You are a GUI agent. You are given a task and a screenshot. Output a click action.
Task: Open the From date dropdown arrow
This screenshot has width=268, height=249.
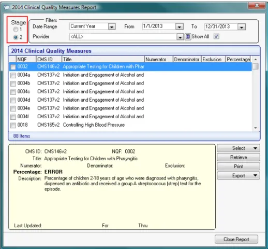pyautogui.click(x=180, y=27)
